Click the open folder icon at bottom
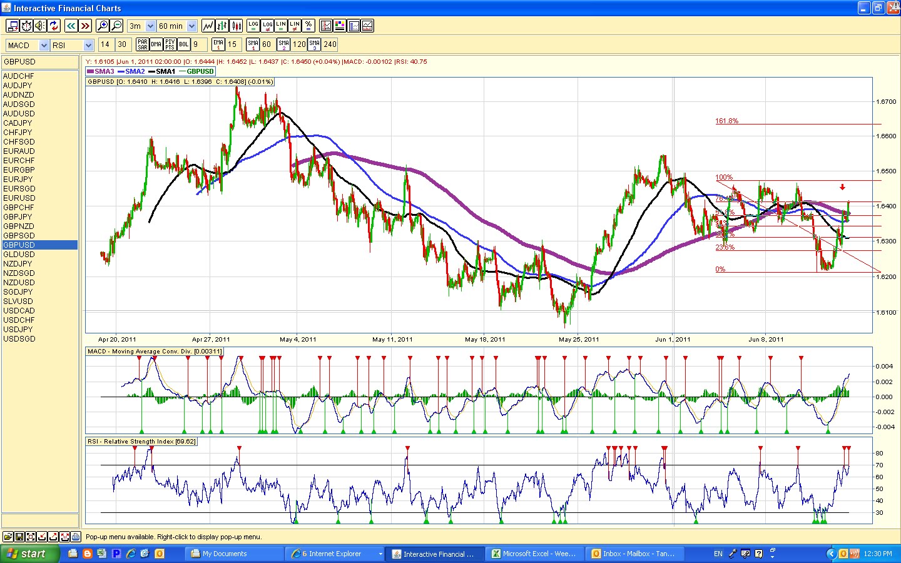This screenshot has height=563, width=901. 8,537
